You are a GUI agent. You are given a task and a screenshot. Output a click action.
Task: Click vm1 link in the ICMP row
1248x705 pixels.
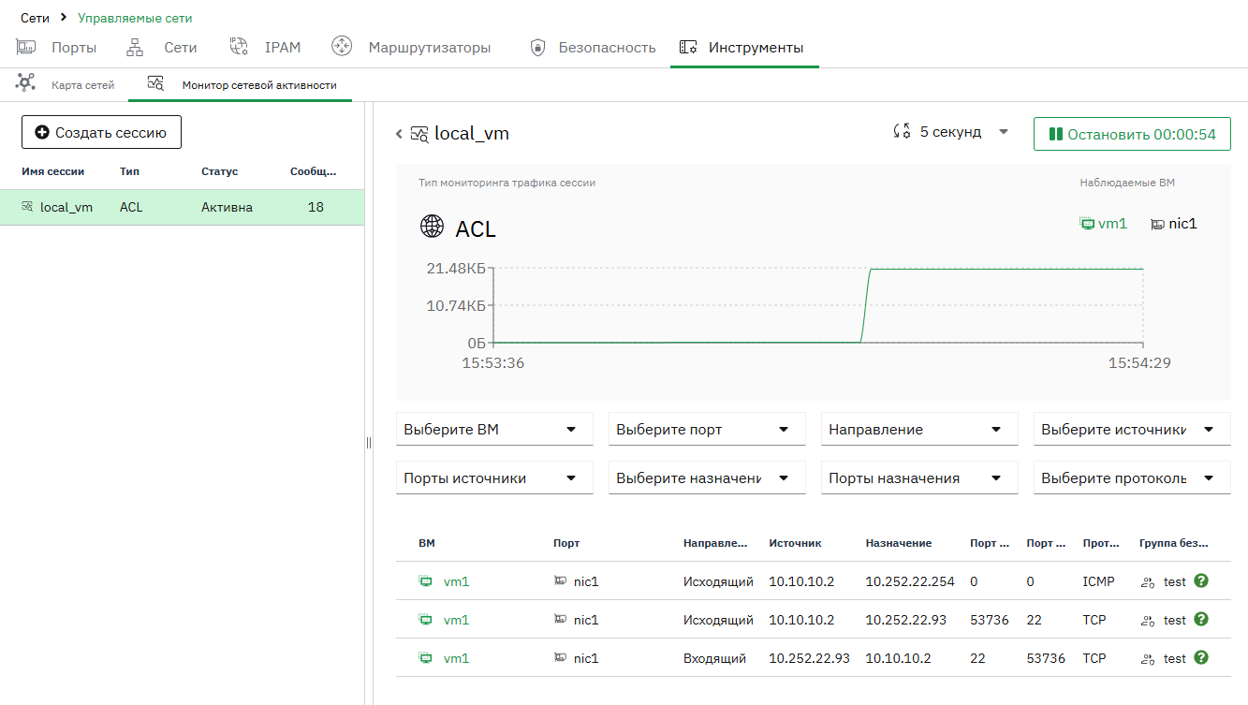tap(456, 581)
